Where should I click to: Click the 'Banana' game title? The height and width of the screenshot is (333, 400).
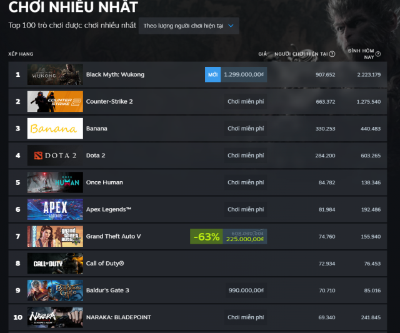96,129
